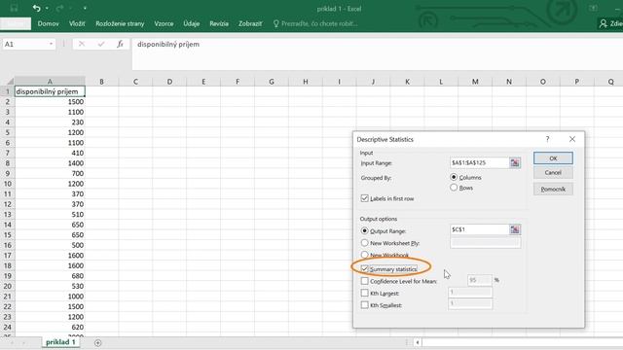623x350 pixels.
Task: Open the Domov ribbon tab
Action: pos(48,23)
